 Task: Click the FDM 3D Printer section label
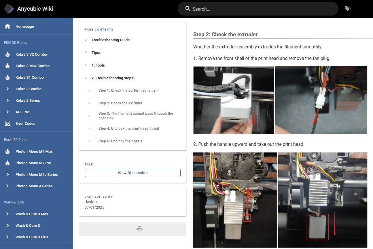pos(16,43)
